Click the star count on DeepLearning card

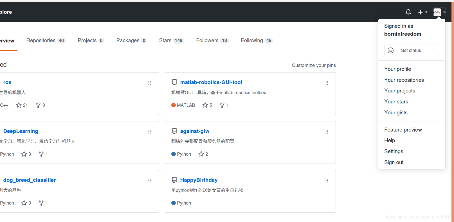[x=26, y=154]
